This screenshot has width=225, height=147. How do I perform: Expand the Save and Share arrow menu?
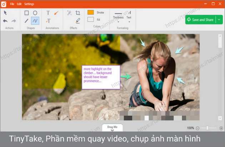219,20
